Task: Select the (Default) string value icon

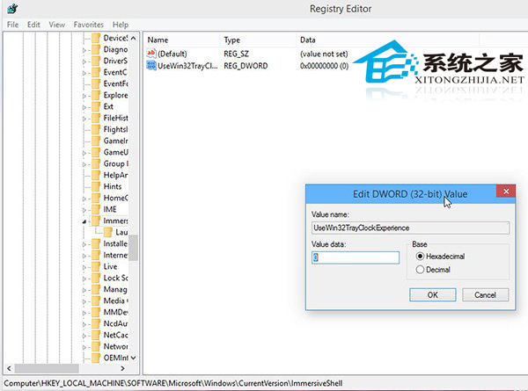Action: click(x=151, y=54)
